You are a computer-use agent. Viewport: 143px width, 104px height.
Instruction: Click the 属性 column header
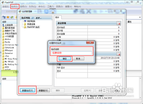[x=130, y=22]
